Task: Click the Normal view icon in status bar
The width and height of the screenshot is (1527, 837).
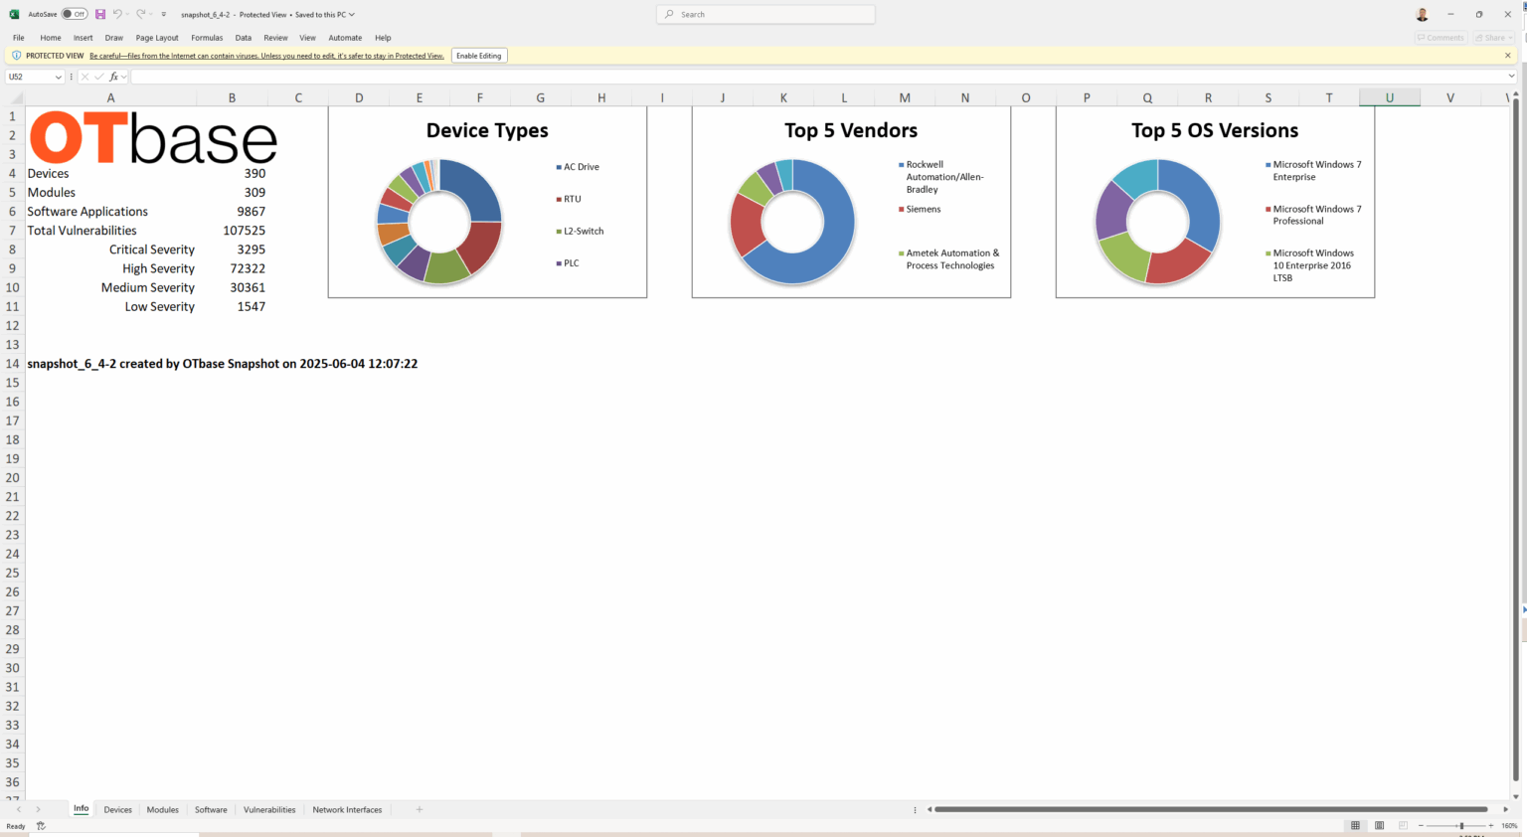Action: tap(1355, 825)
